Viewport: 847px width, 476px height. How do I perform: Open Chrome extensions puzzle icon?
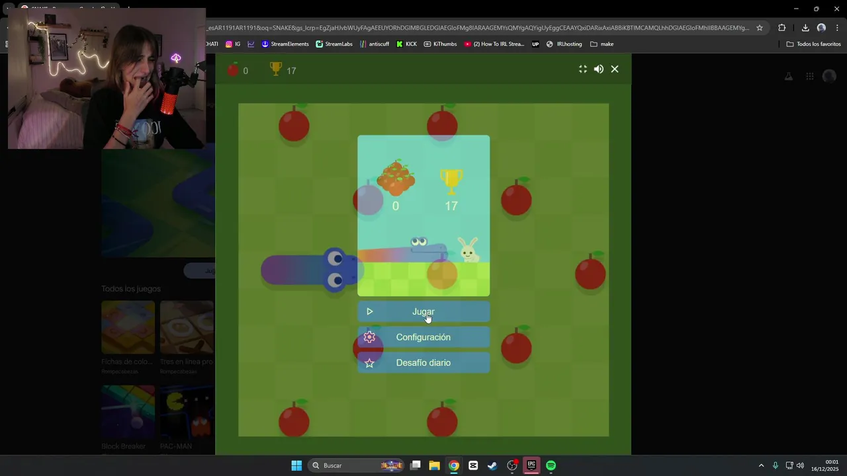[x=782, y=28]
